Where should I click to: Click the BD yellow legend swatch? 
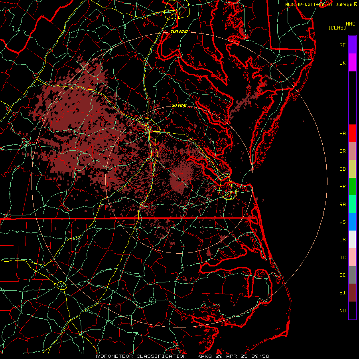coord(352,169)
